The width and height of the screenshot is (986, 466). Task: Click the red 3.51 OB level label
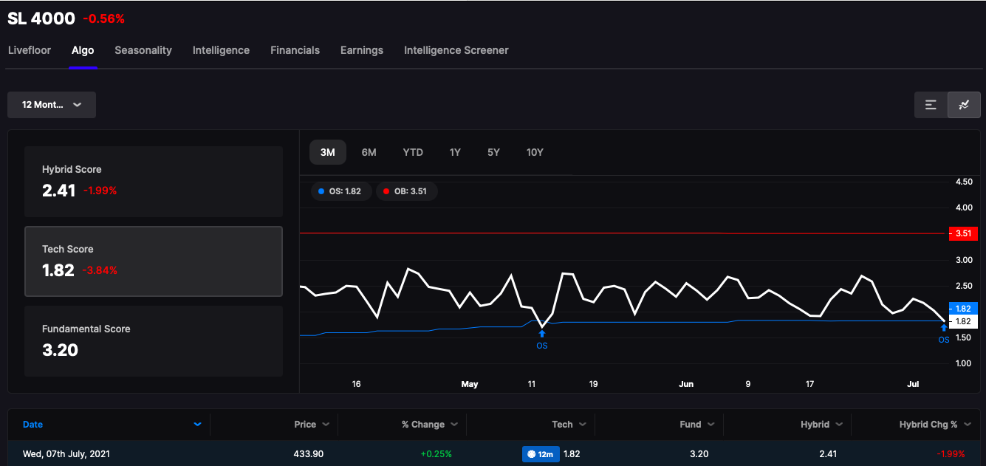pos(962,234)
